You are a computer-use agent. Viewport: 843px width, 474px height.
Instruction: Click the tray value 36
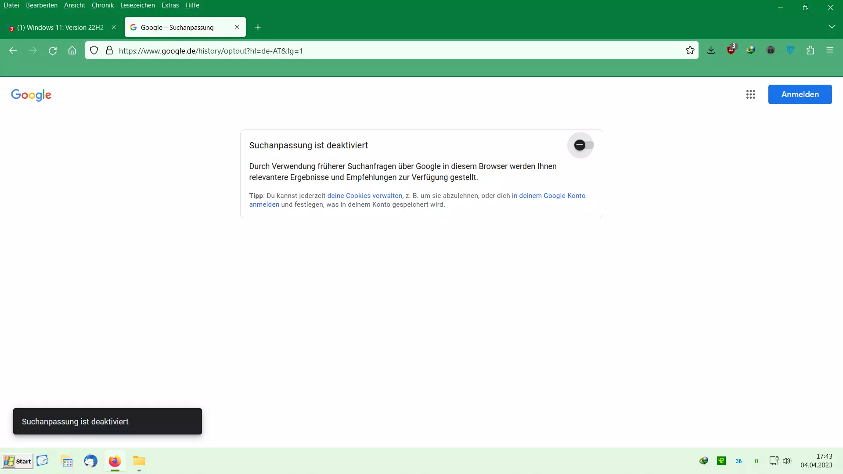click(x=739, y=461)
